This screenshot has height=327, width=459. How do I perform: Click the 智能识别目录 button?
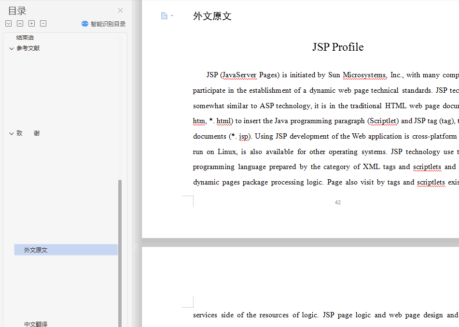coord(104,24)
